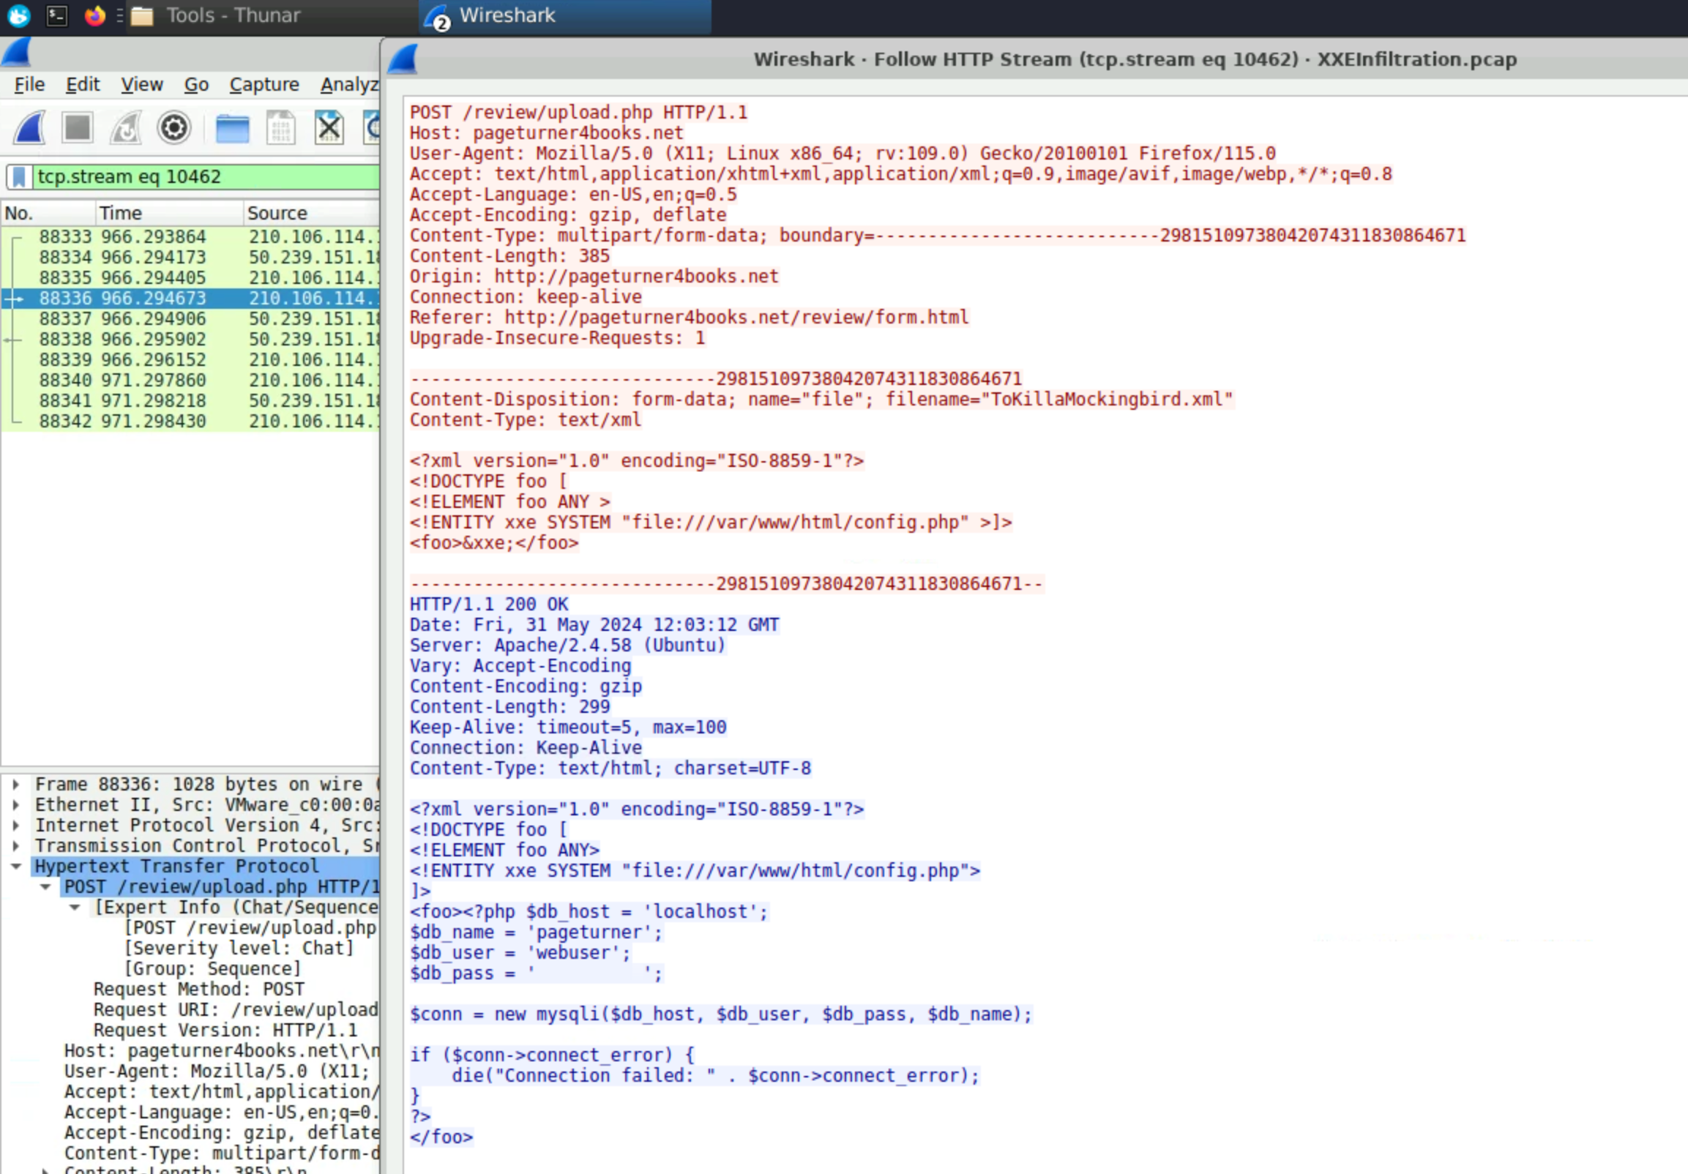Click the Content-Encoding: gzip line
The image size is (1688, 1174).
[x=526, y=687]
